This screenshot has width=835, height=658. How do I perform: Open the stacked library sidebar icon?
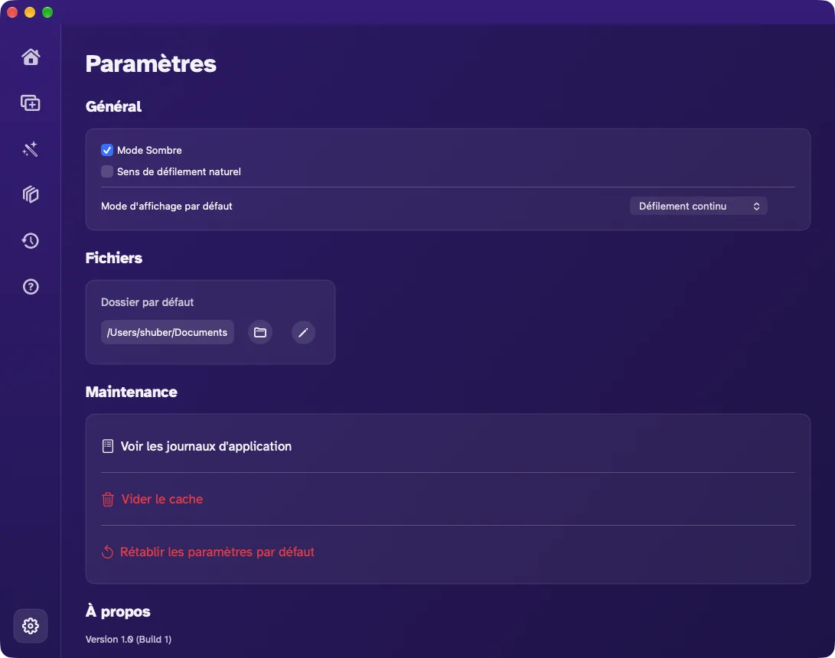[31, 194]
